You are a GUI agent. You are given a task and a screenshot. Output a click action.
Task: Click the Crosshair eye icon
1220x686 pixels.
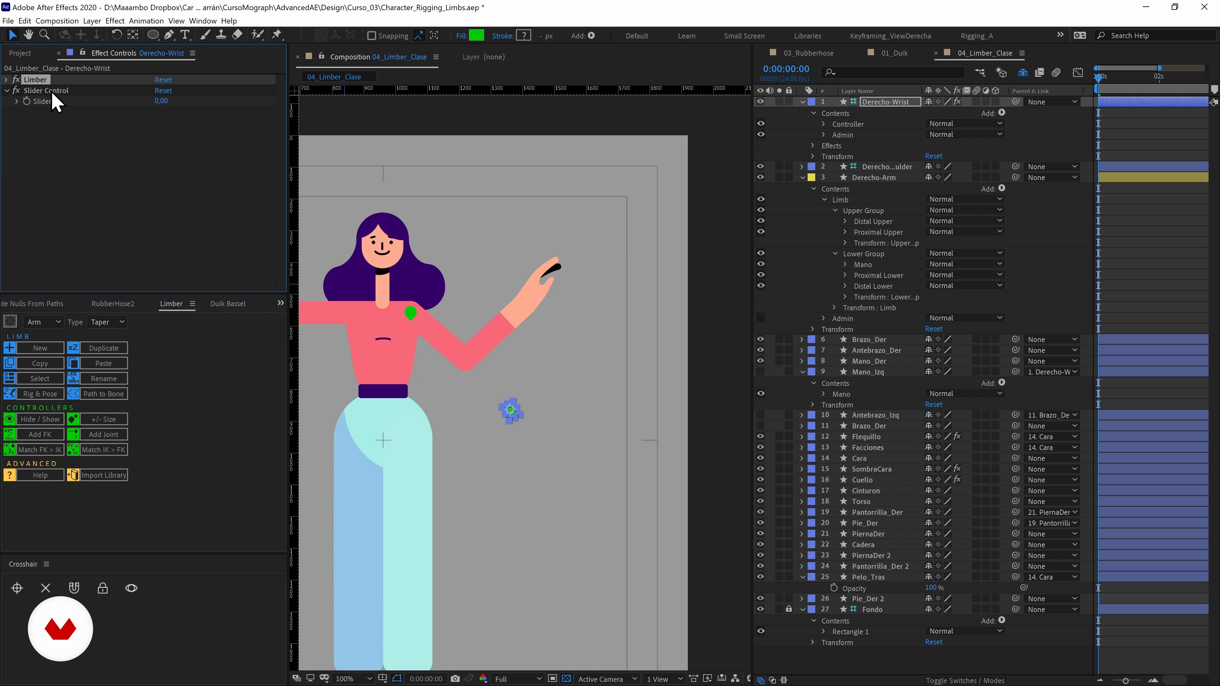(x=131, y=588)
